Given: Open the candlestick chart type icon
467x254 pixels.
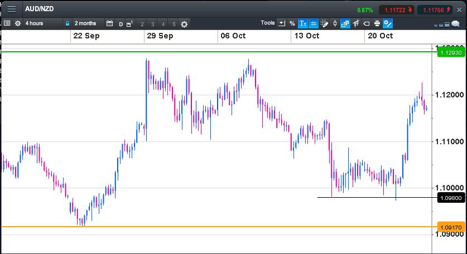Looking at the screenshot, I should tap(335, 23).
